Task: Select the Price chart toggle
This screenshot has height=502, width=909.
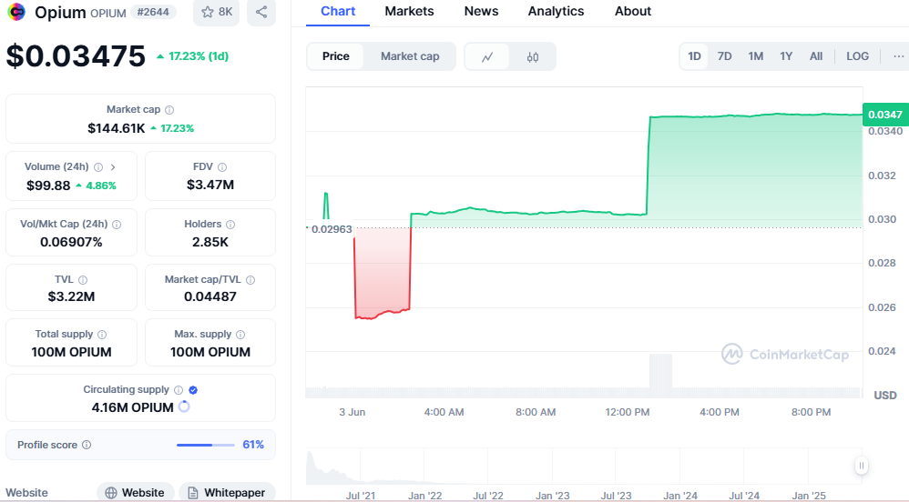Action: [x=336, y=56]
